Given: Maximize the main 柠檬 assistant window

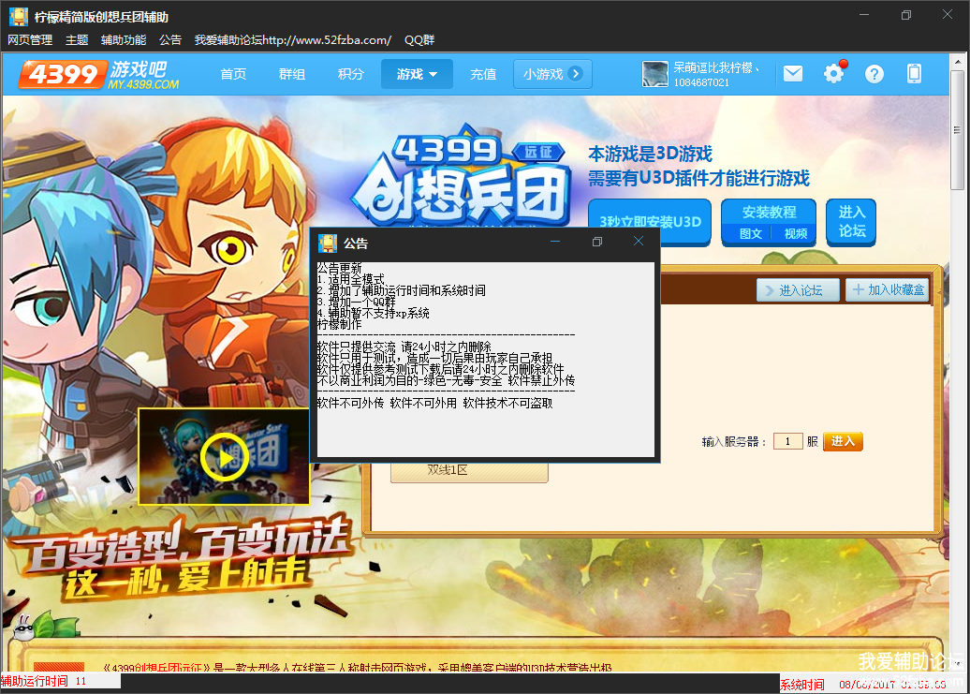Looking at the screenshot, I should [906, 15].
